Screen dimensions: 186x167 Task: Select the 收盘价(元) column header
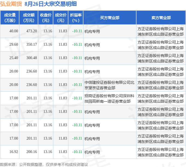46,18
